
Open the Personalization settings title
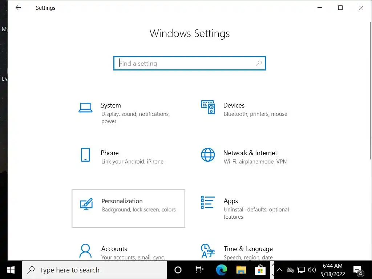click(122, 201)
